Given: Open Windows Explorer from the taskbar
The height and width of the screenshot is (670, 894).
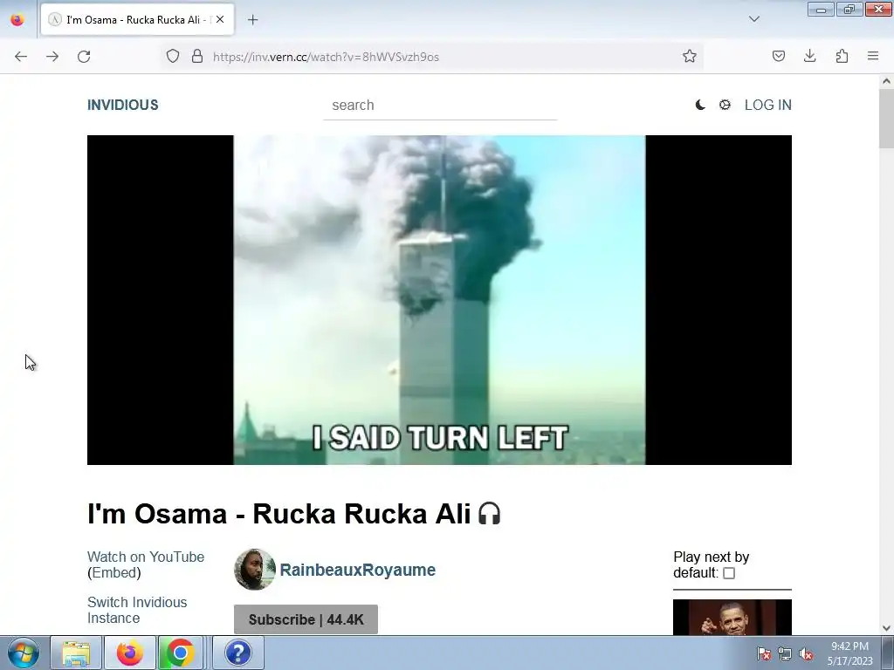Looking at the screenshot, I should [75, 653].
